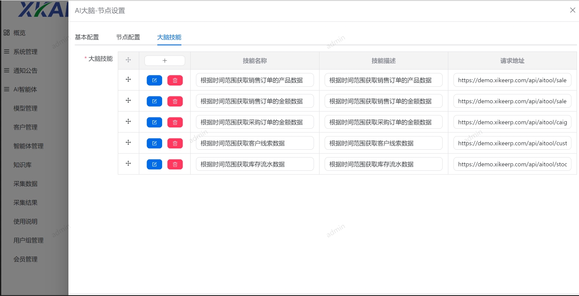
Task: Edit the inventory flow data skill
Action: [x=154, y=164]
